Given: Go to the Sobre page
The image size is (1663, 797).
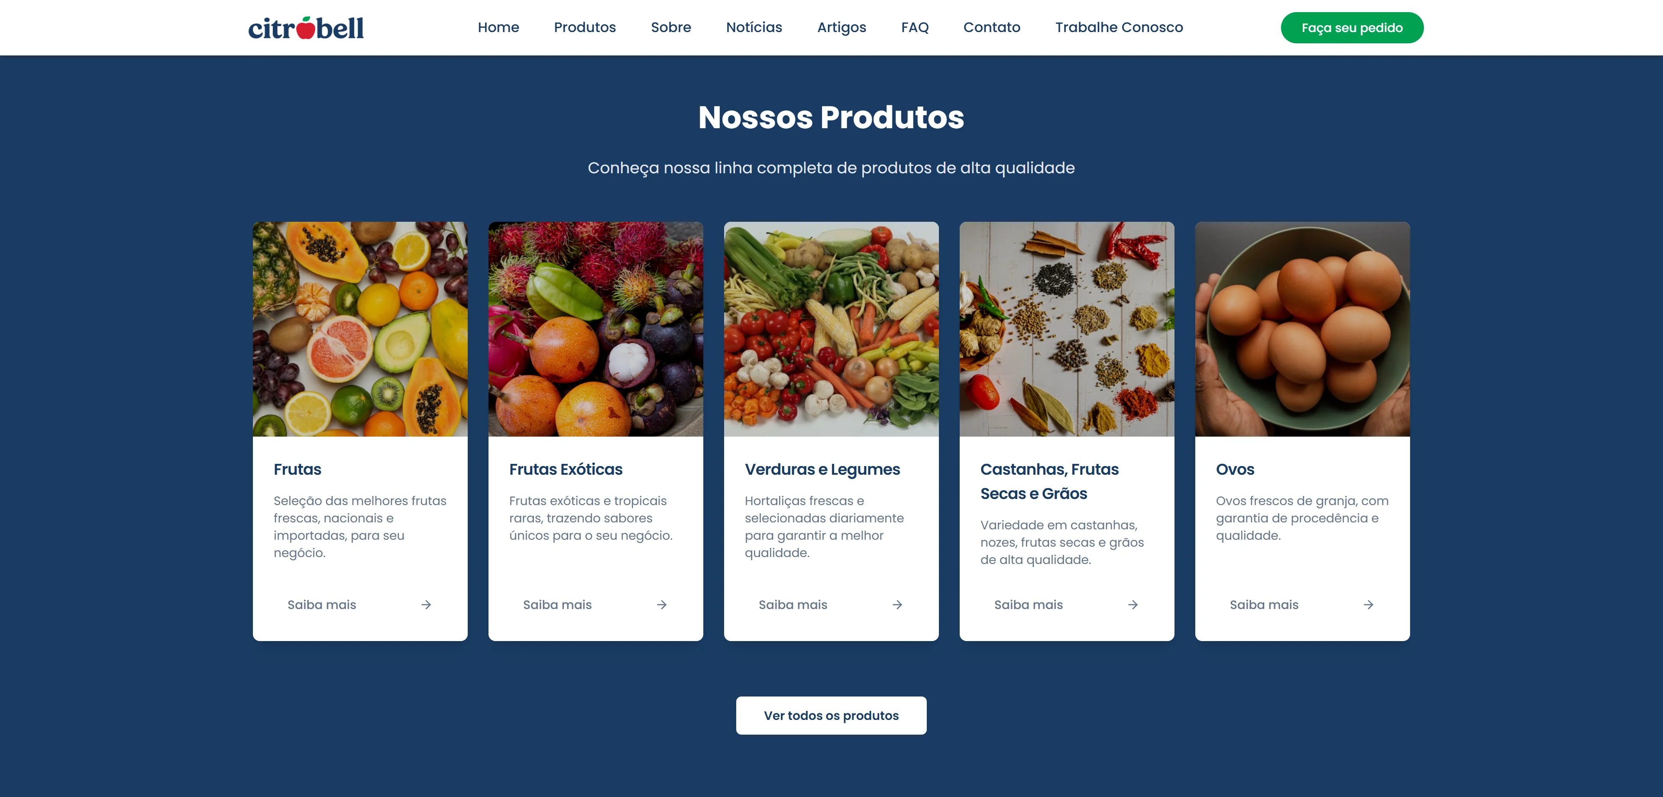Looking at the screenshot, I should 671,27.
